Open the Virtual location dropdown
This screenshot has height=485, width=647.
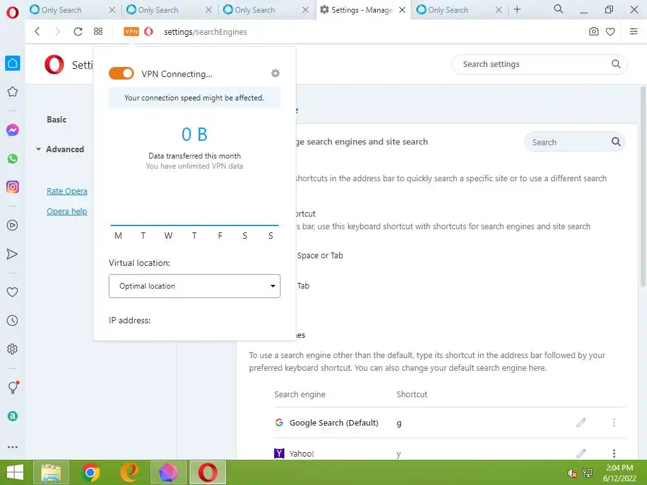(x=195, y=286)
